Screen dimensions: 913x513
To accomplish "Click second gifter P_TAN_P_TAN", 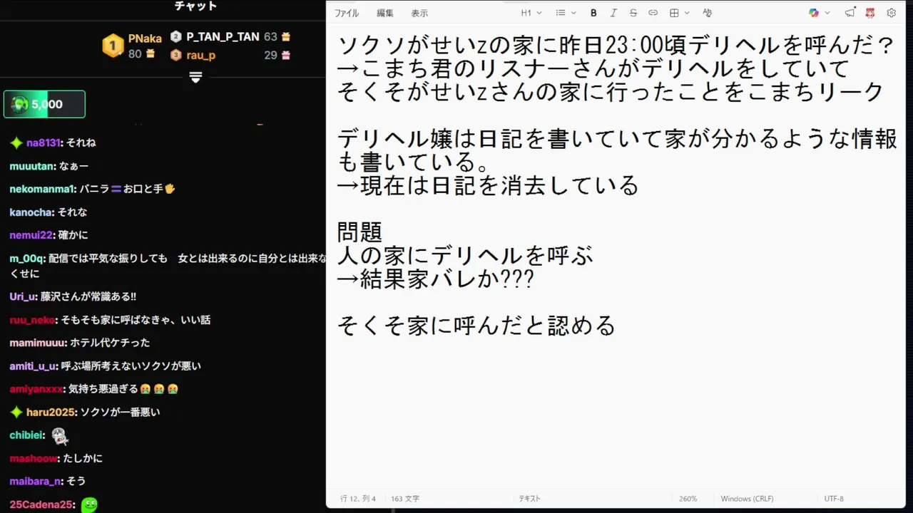I will coord(223,36).
